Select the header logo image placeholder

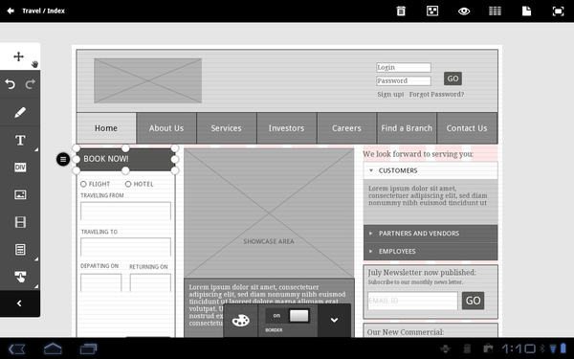(x=148, y=80)
